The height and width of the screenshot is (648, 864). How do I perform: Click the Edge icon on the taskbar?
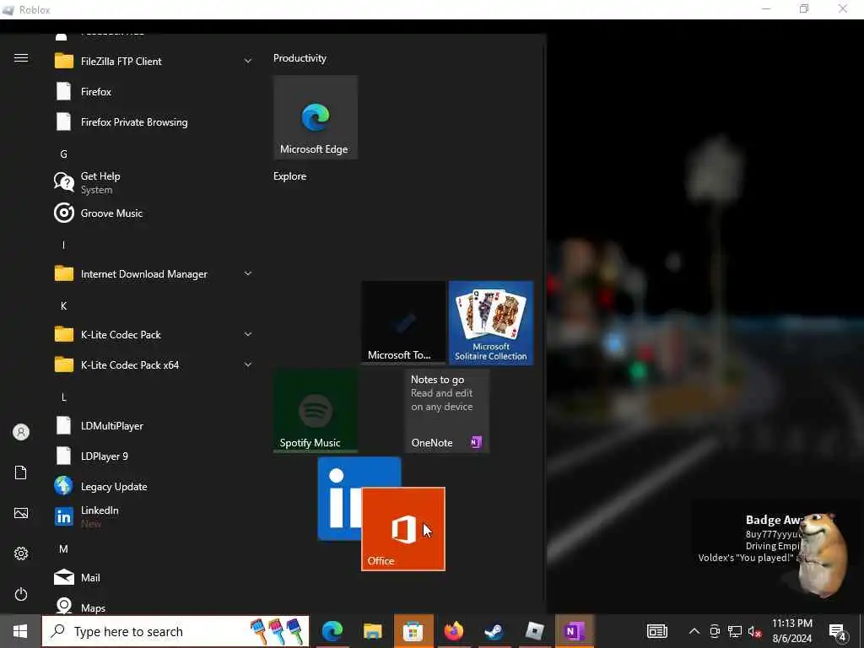click(332, 631)
